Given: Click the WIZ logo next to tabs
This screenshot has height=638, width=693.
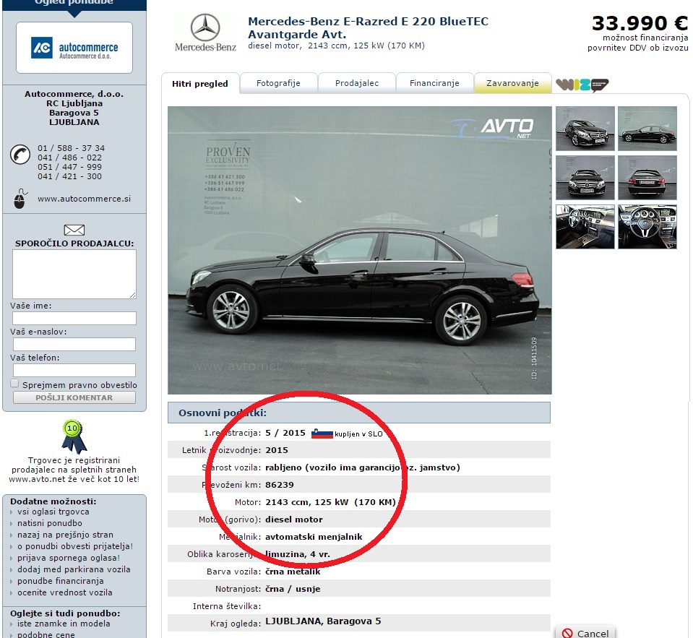Looking at the screenshot, I should click(582, 85).
